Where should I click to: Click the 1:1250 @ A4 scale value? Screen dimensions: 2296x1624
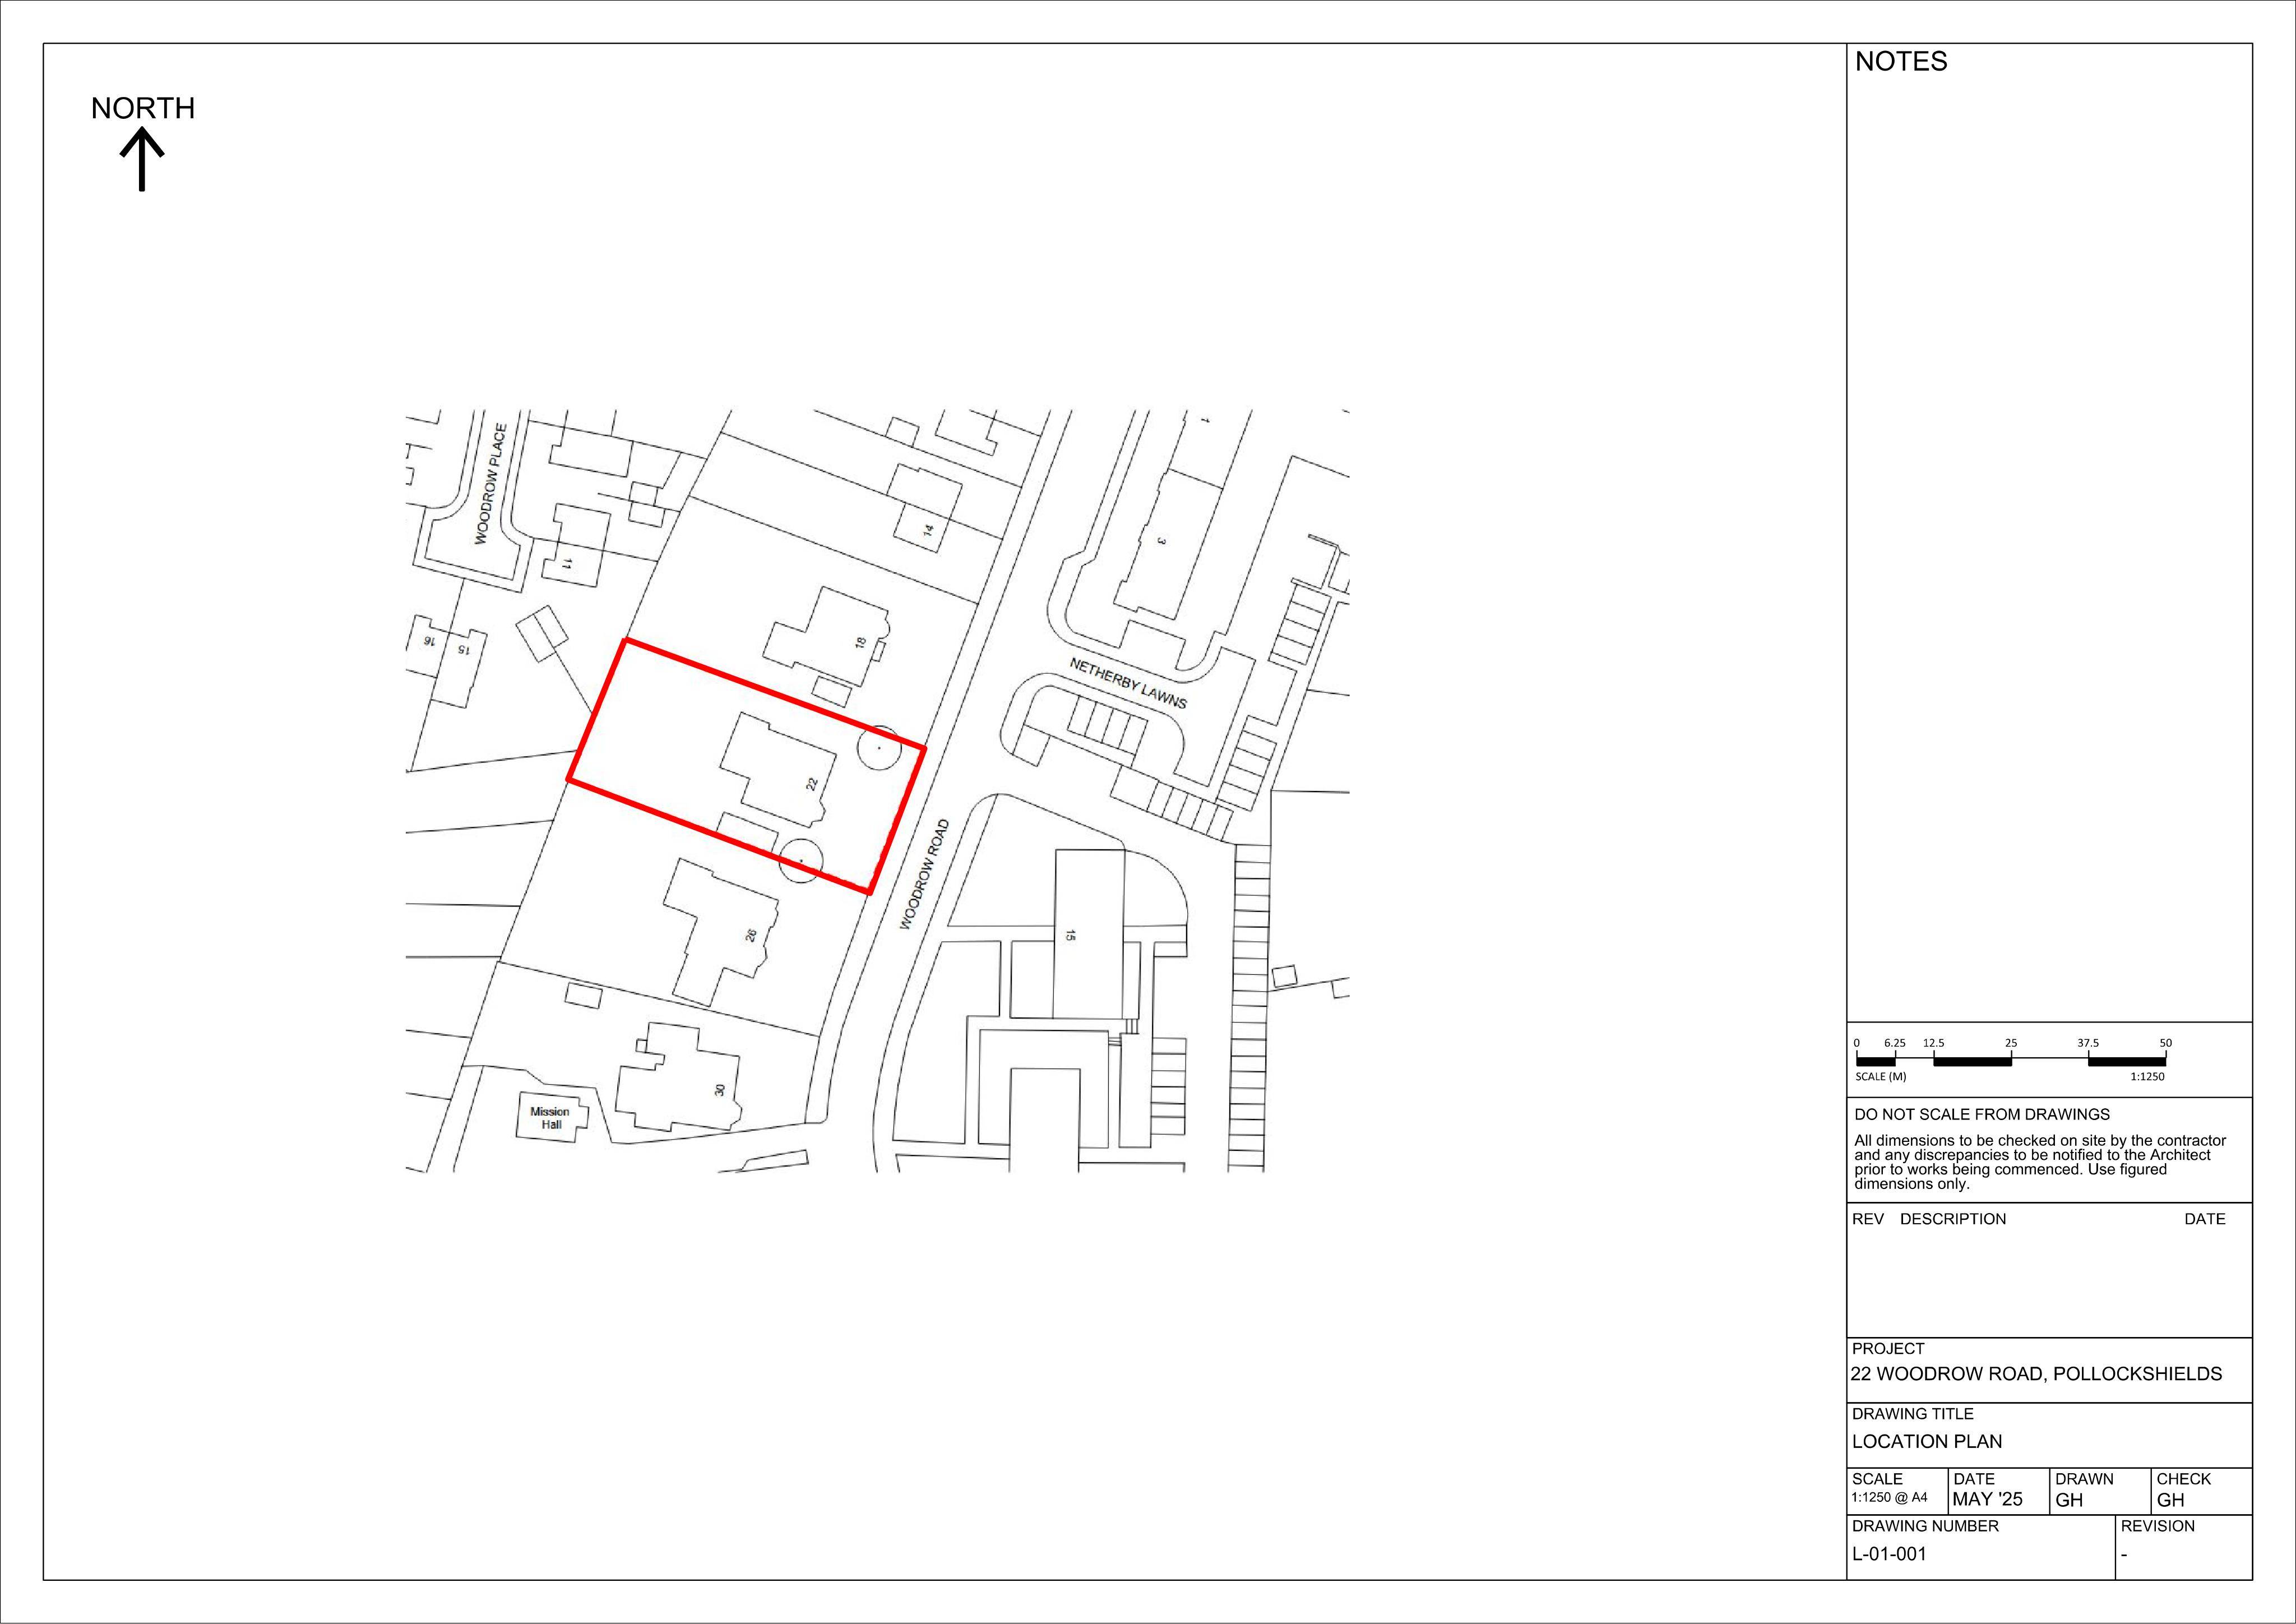[1889, 1498]
